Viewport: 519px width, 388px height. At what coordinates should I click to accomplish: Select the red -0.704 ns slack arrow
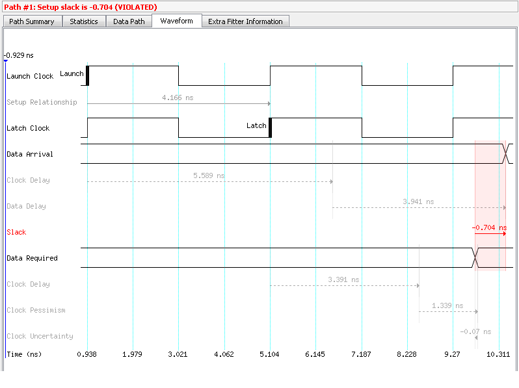point(490,233)
